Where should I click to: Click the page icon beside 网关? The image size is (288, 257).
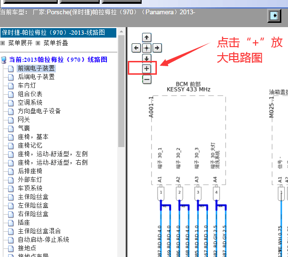(x=11, y=120)
